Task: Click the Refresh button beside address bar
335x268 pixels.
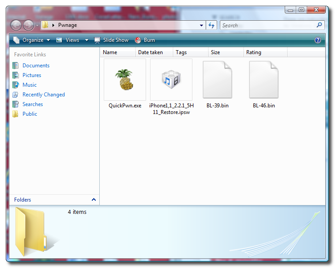Action: (x=211, y=26)
